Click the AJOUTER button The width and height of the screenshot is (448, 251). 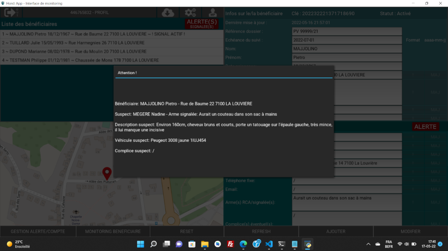pos(336,231)
